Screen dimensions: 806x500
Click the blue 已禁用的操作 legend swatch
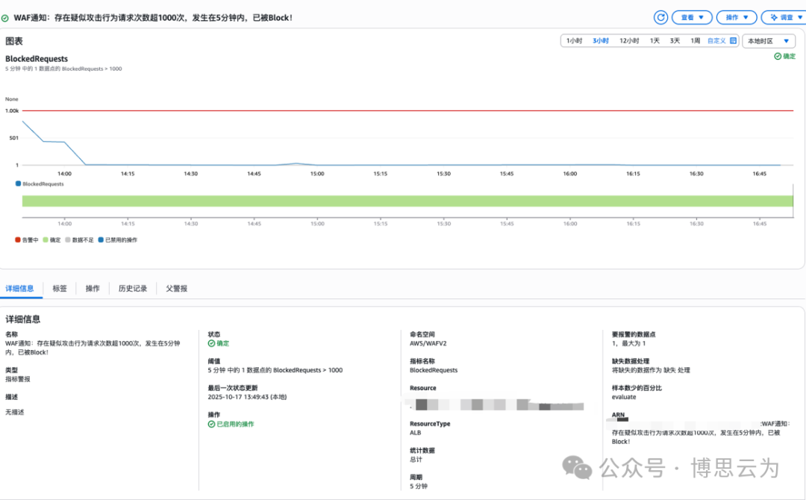(x=101, y=240)
